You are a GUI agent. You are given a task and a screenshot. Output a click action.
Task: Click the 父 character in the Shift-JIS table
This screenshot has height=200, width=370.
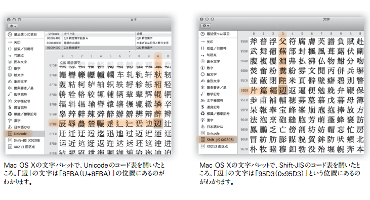283,42
